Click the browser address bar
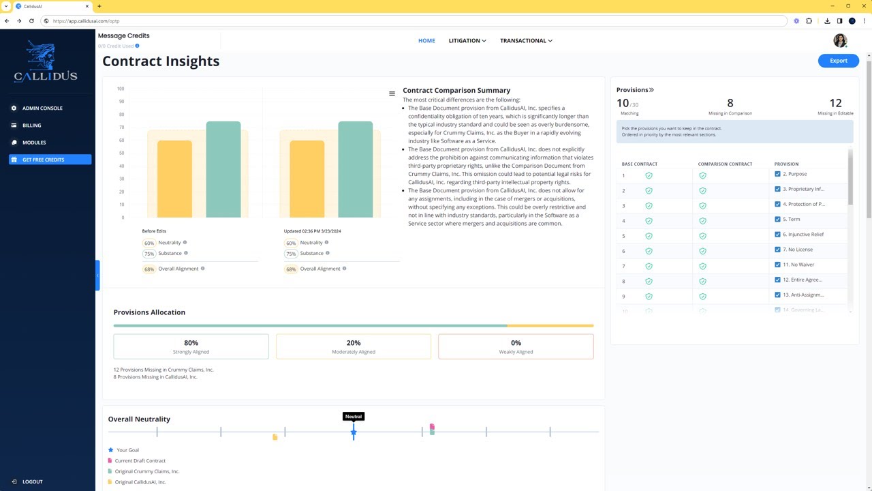The image size is (872, 491). 409,21
